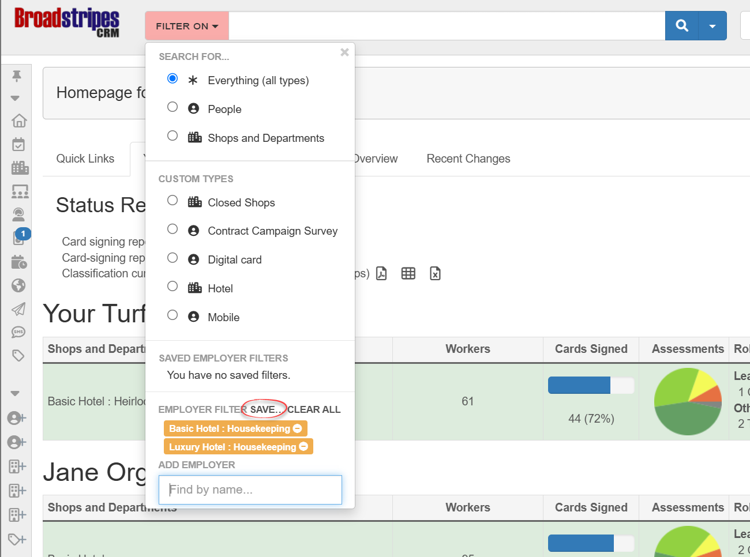Screen dimensions: 750x557
Task: Click the Workers column header in Your Turf
Action: tap(468, 349)
